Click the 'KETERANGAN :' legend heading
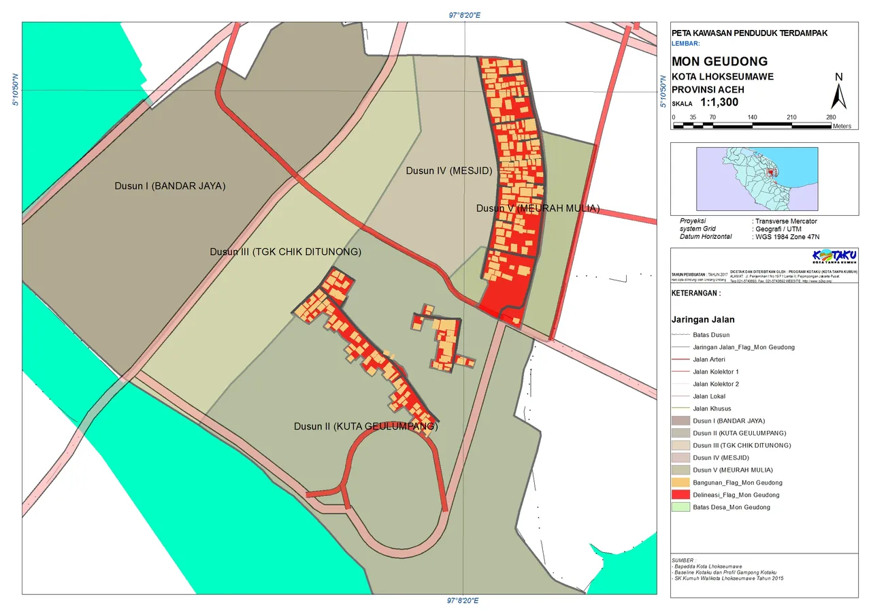 [696, 294]
